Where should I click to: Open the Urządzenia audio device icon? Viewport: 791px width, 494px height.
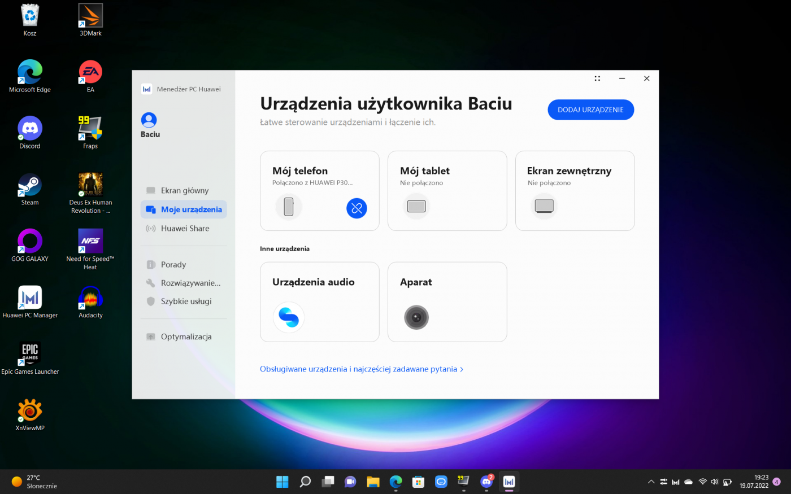289,317
